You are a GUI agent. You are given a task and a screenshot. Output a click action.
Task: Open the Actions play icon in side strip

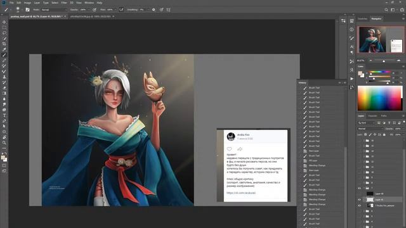tap(351, 79)
